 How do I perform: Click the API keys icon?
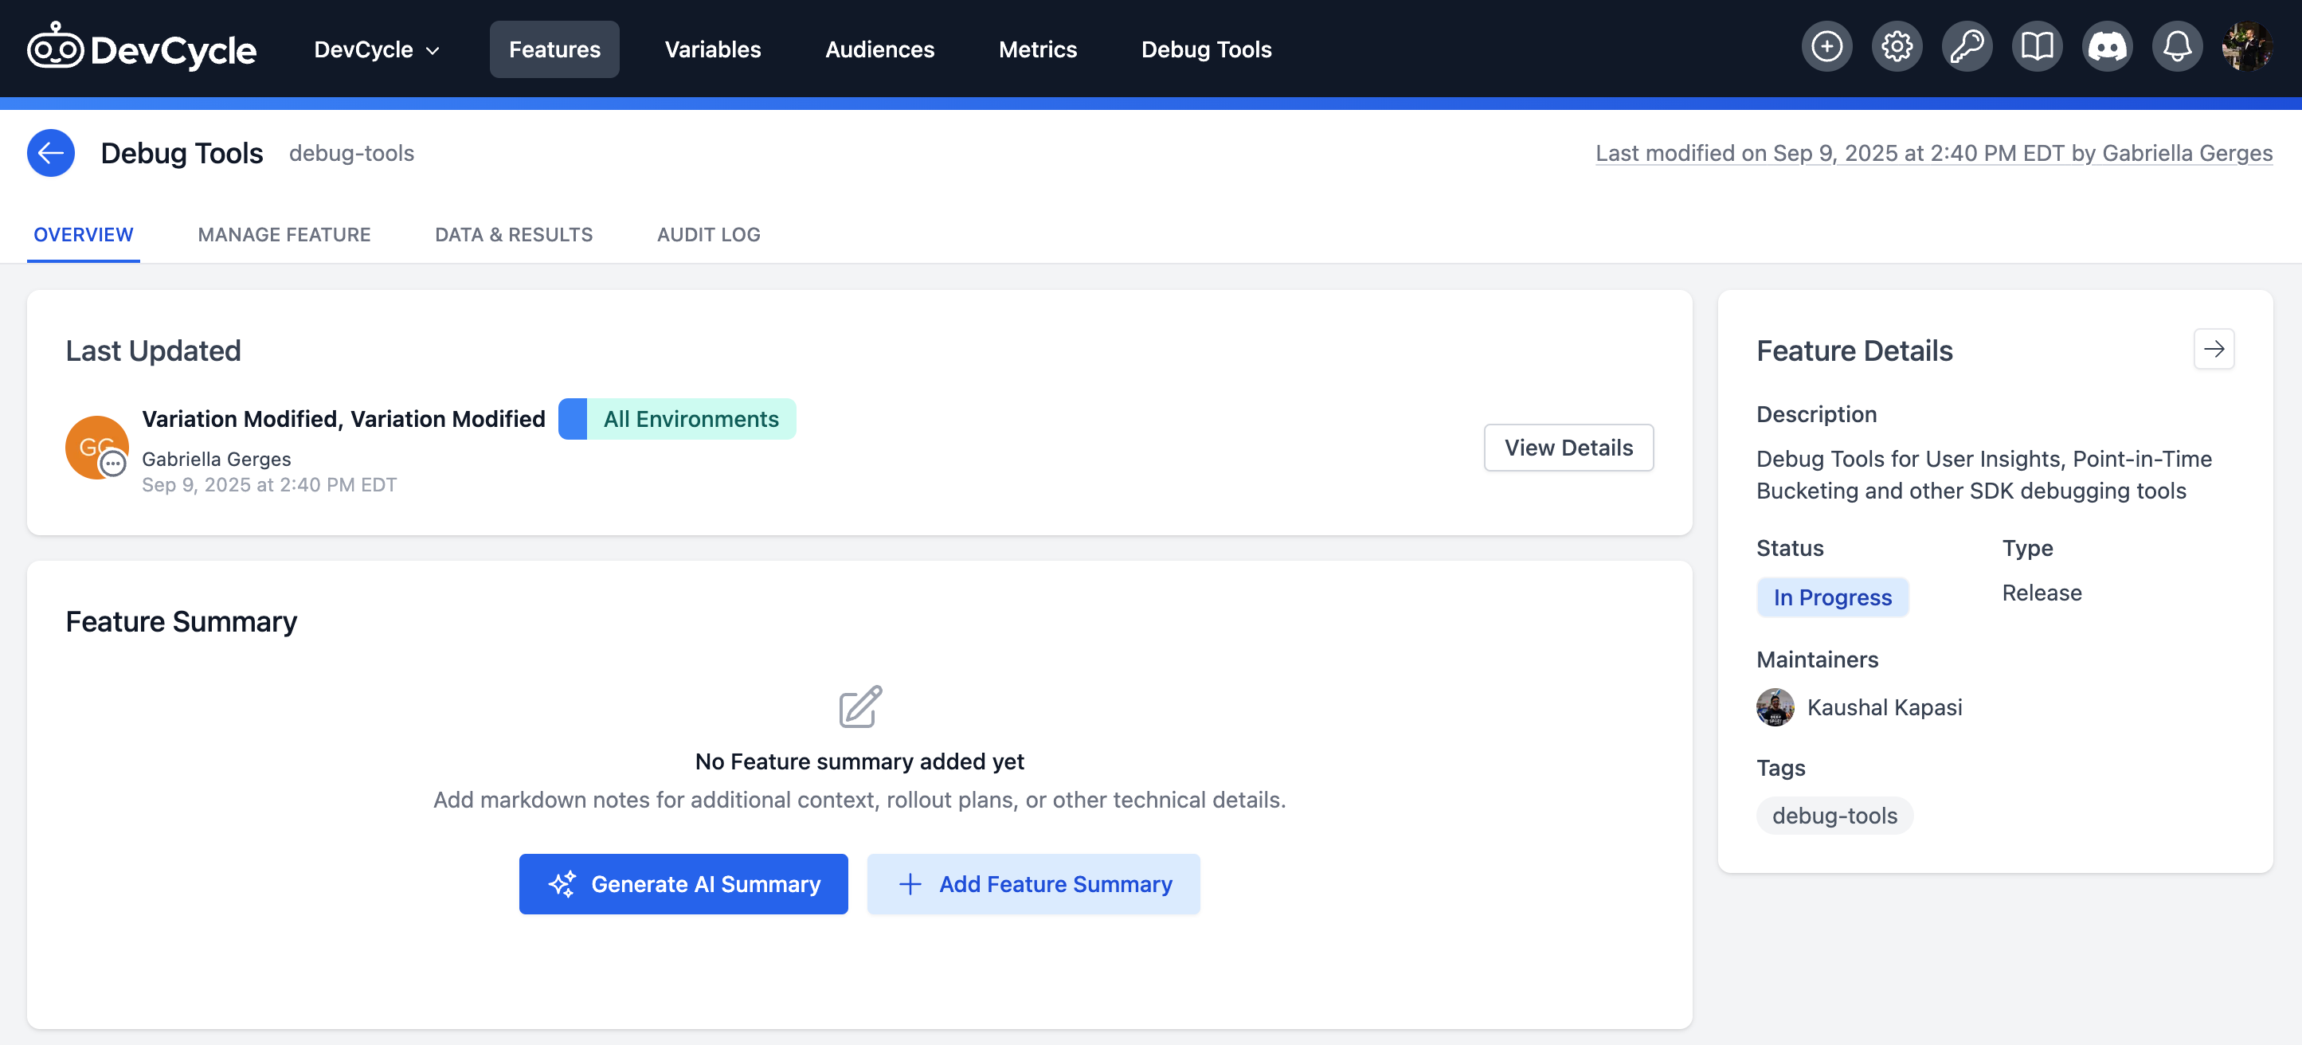coord(1967,46)
